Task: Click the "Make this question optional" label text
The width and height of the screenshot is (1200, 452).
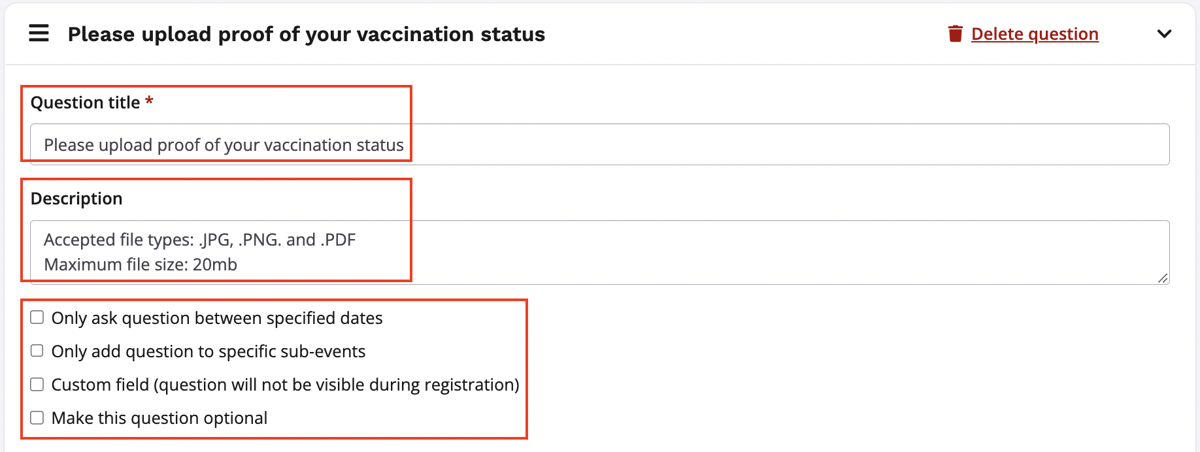Action: (x=159, y=418)
